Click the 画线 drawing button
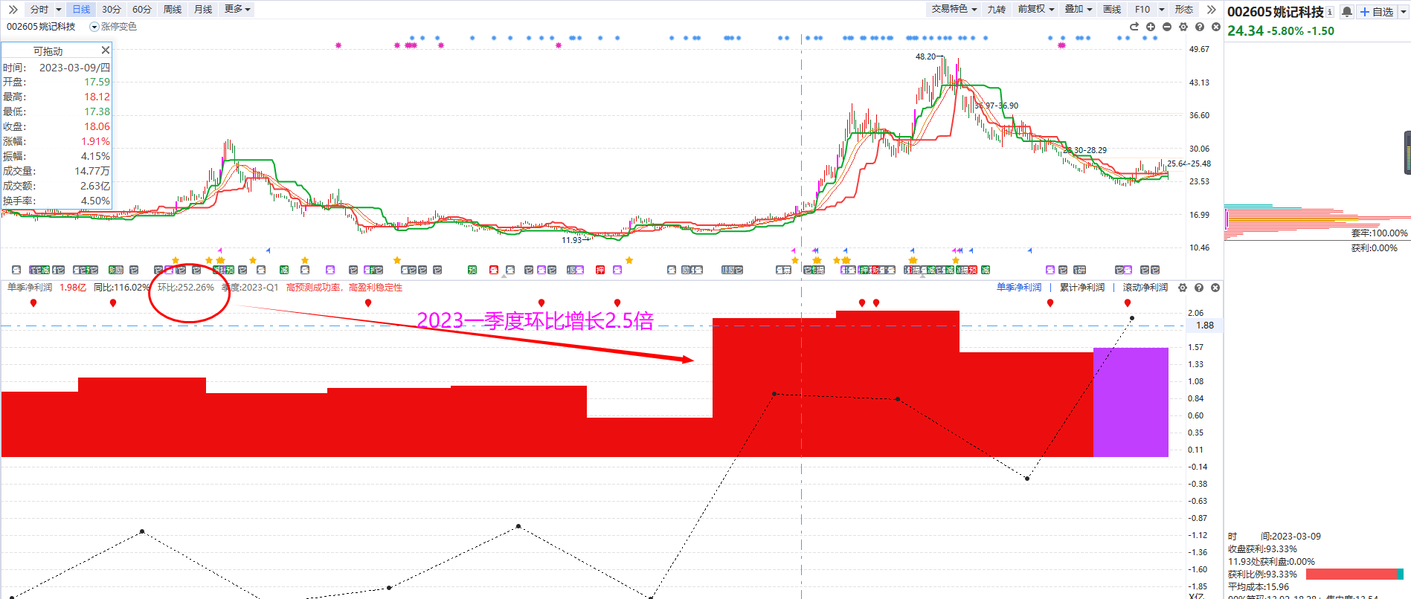 [1112, 9]
